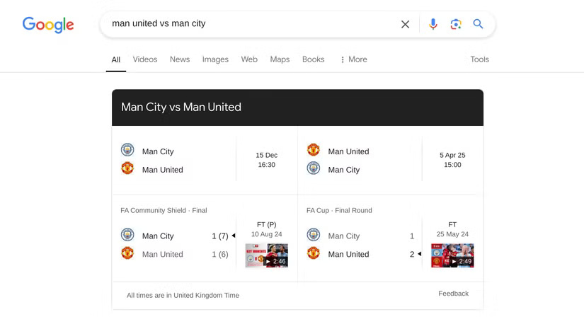The width and height of the screenshot is (584, 324).
Task: Open the Maps tab
Action: [280, 59]
